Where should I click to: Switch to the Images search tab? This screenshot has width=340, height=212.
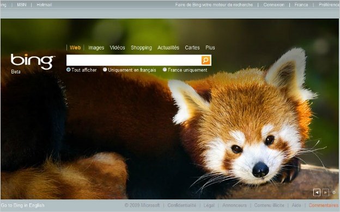pos(96,48)
